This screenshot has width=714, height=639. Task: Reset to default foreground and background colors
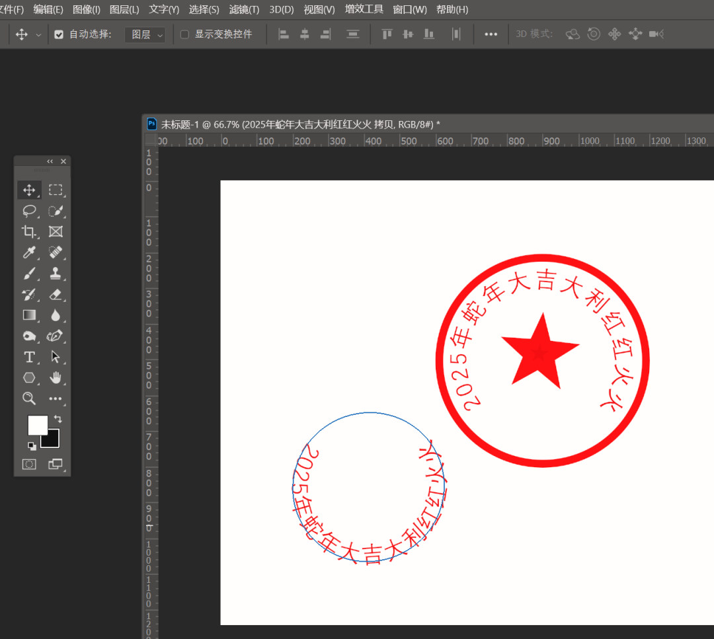point(32,446)
